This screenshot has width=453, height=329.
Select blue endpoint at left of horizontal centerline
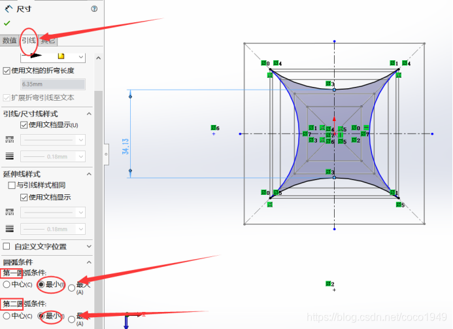(x=240, y=134)
